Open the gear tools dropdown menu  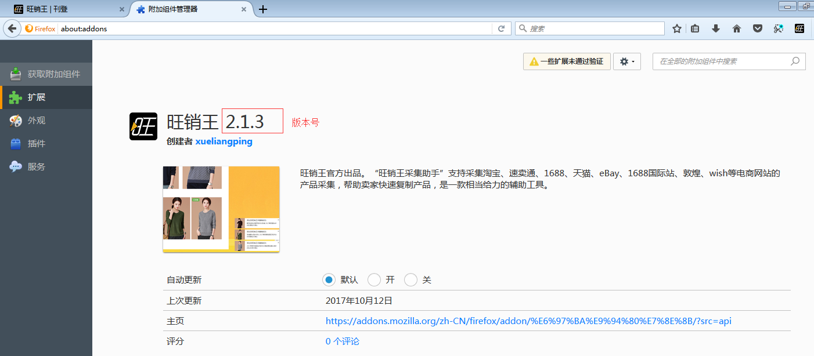tap(627, 61)
